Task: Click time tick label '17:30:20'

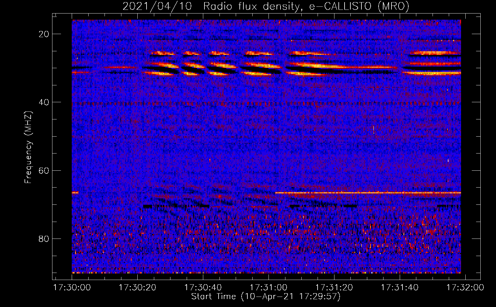Action: 137,288
